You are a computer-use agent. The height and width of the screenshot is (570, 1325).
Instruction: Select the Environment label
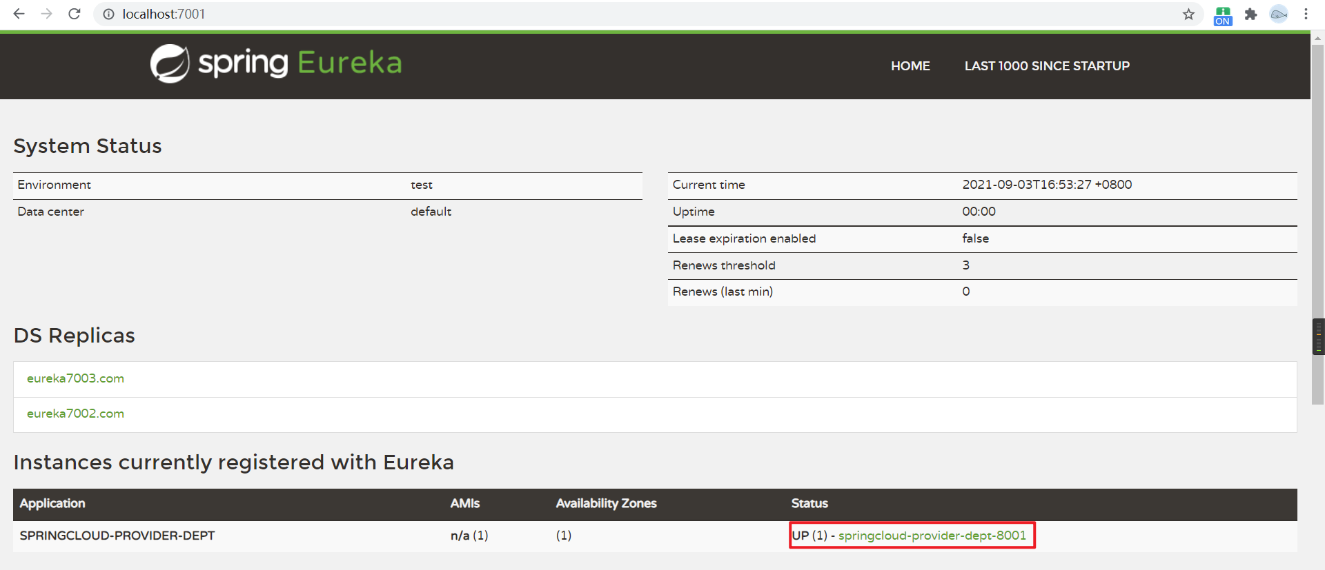[55, 185]
